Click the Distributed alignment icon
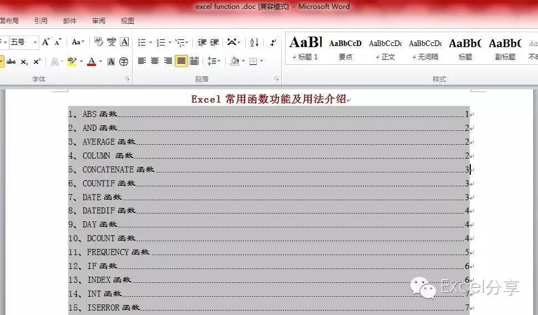This screenshot has width=538, height=315. [x=194, y=61]
